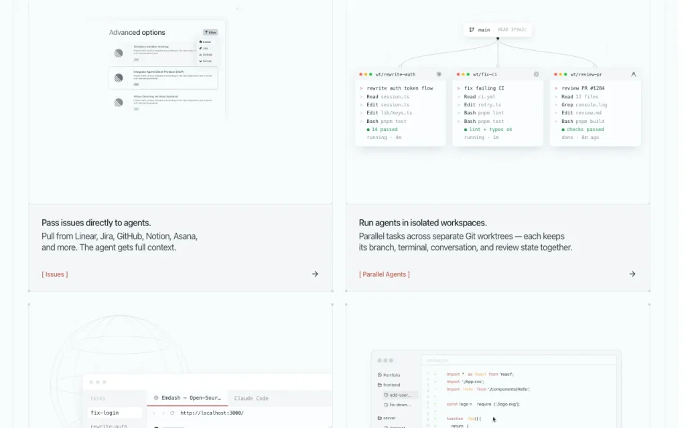Viewport: 686px width, 428px height.
Task: Click the 'const logo = require' code line
Action: (483, 404)
